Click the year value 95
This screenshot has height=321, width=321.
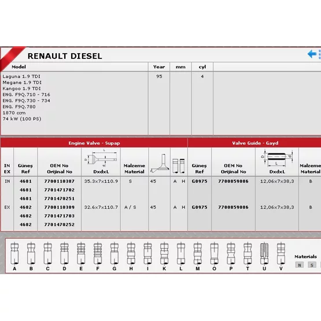(x=159, y=76)
